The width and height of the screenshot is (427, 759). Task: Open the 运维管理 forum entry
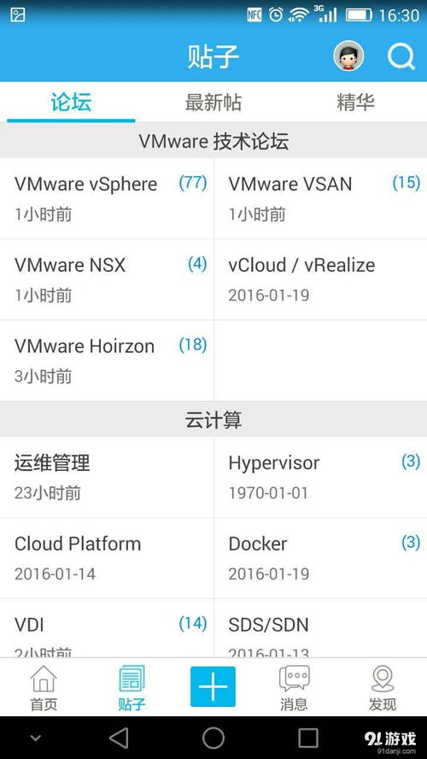click(107, 477)
